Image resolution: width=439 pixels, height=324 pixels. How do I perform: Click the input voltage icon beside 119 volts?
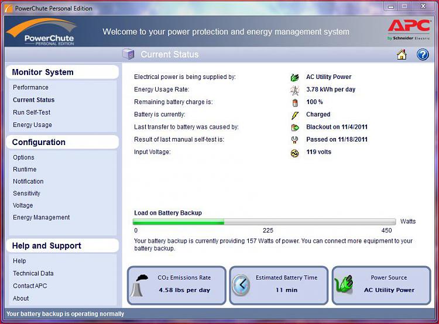coord(294,153)
